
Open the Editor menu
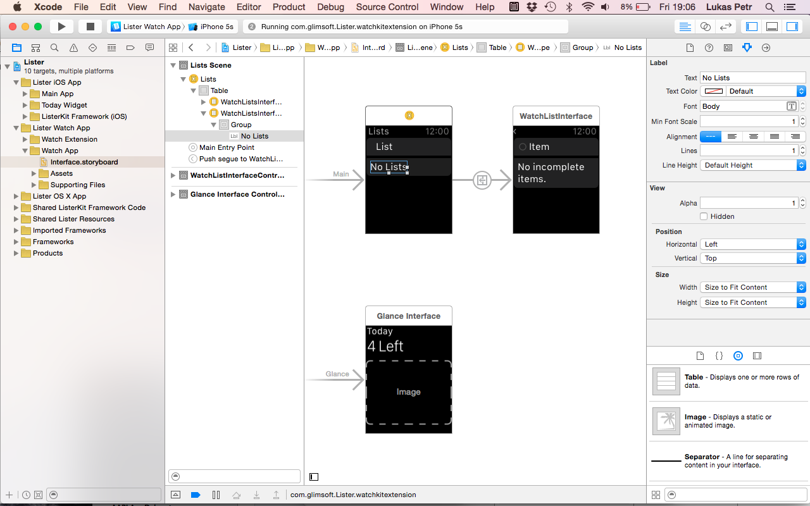tap(249, 7)
